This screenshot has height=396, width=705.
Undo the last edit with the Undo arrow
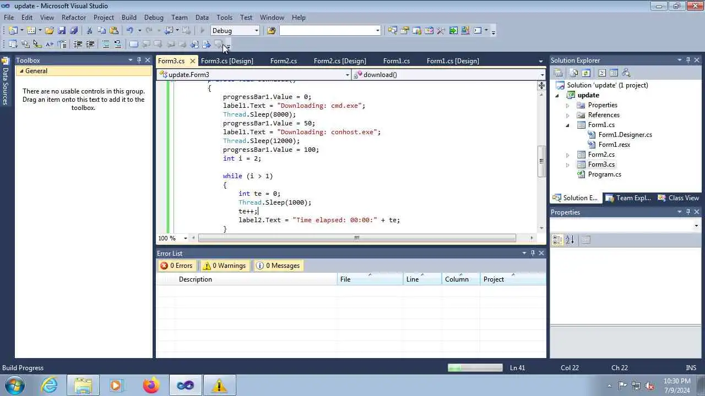[x=130, y=31]
